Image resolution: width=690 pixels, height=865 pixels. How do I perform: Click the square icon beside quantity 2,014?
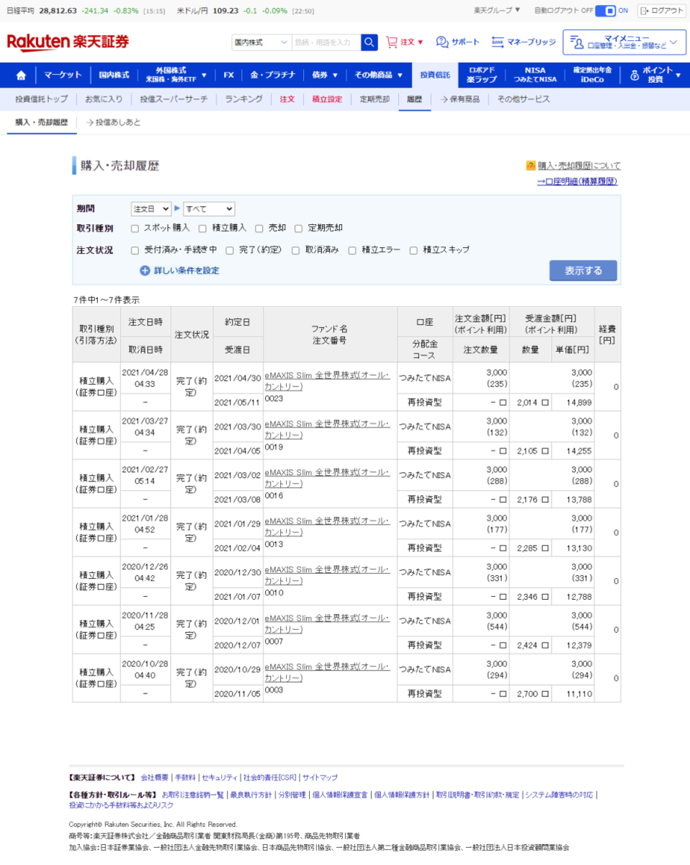tap(545, 402)
